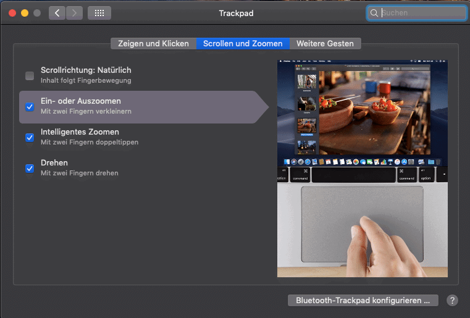Toggle Ein- oder Auszoomen checkbox
This screenshot has height=318, width=470.
[x=30, y=107]
